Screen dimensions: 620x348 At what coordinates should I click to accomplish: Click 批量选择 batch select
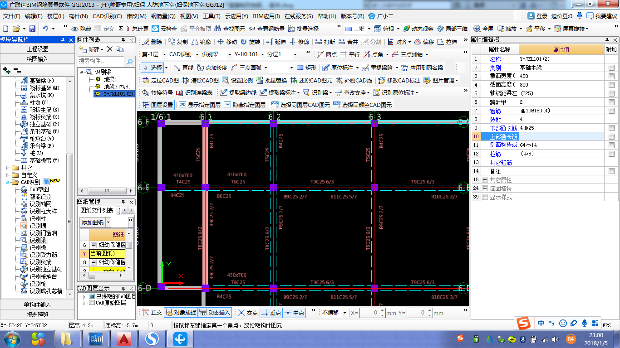pyautogui.click(x=303, y=29)
